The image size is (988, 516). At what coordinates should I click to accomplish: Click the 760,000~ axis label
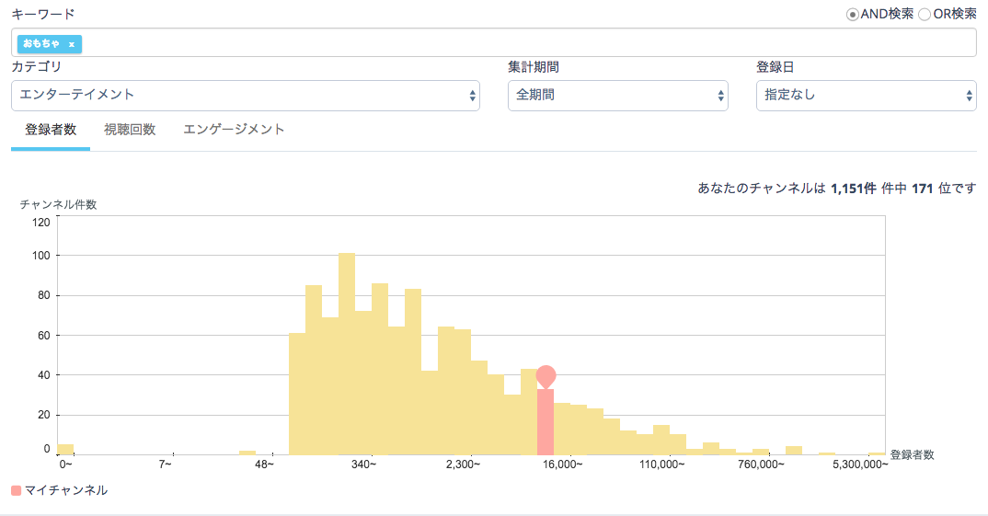click(761, 465)
